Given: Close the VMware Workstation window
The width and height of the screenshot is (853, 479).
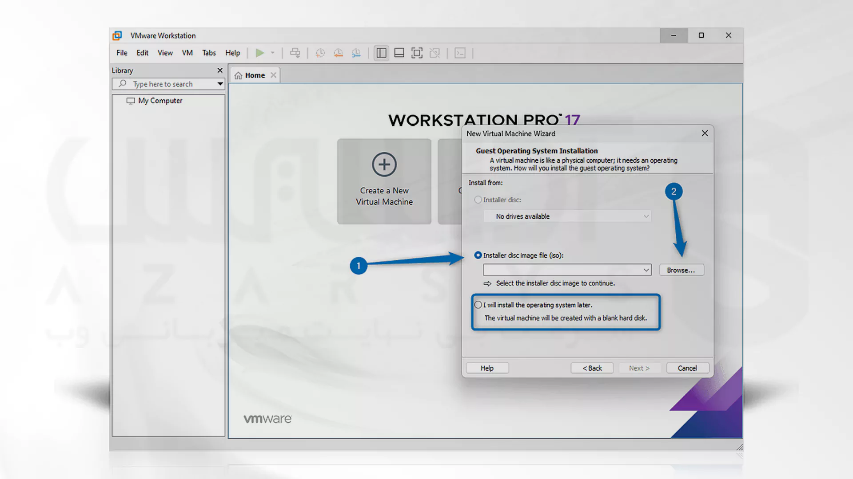Looking at the screenshot, I should 729,35.
